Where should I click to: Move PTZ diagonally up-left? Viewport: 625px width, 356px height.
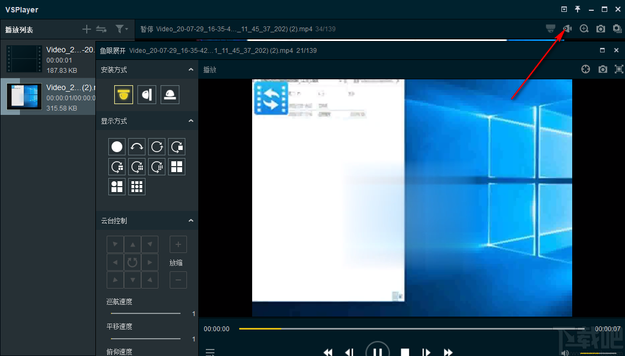point(115,245)
